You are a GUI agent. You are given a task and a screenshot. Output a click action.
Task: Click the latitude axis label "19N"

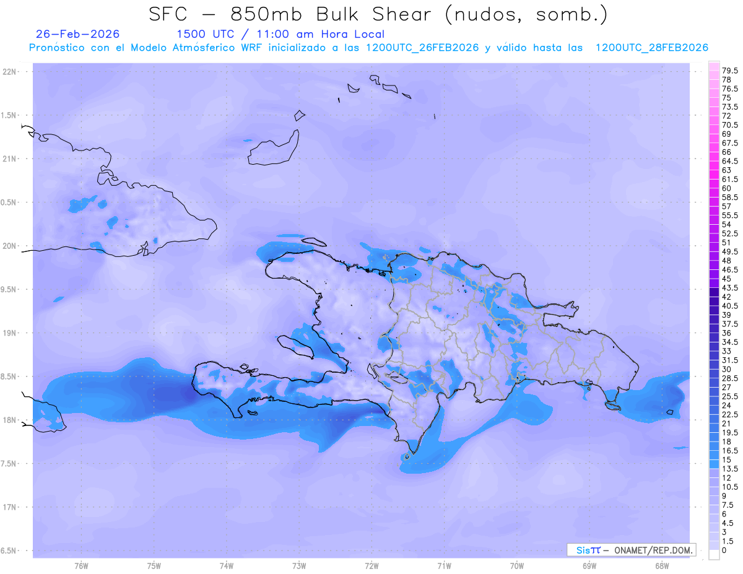click(x=10, y=333)
